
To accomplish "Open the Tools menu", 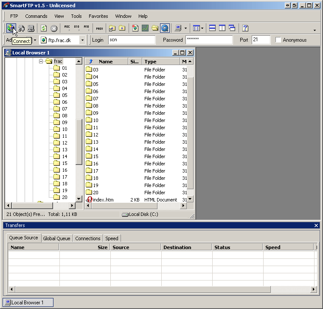I will 76,16.
